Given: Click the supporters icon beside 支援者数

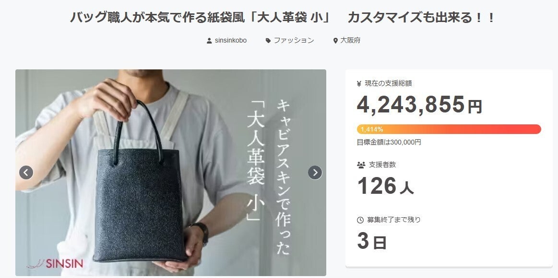Looking at the screenshot, I should coord(361,165).
